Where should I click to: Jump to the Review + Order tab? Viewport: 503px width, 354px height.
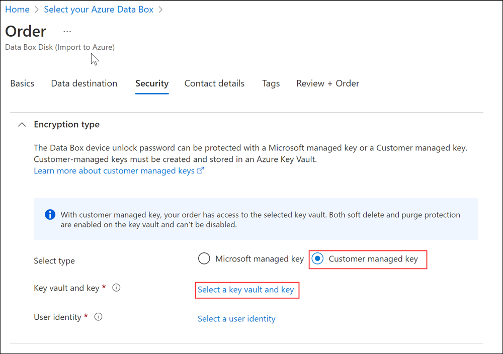(327, 83)
